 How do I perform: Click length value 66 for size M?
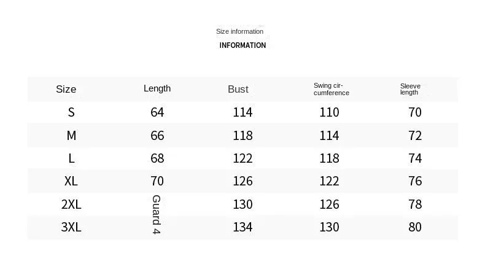[x=157, y=136]
